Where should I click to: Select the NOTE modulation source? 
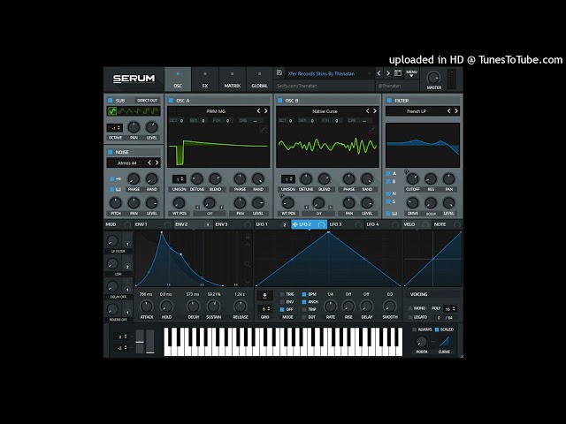(x=447, y=224)
